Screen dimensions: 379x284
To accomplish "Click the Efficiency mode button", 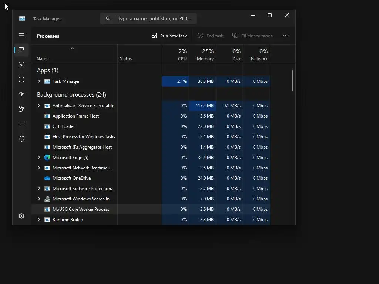I will (252, 36).
